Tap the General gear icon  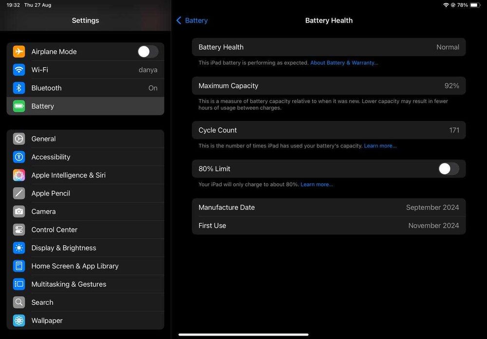coord(19,139)
